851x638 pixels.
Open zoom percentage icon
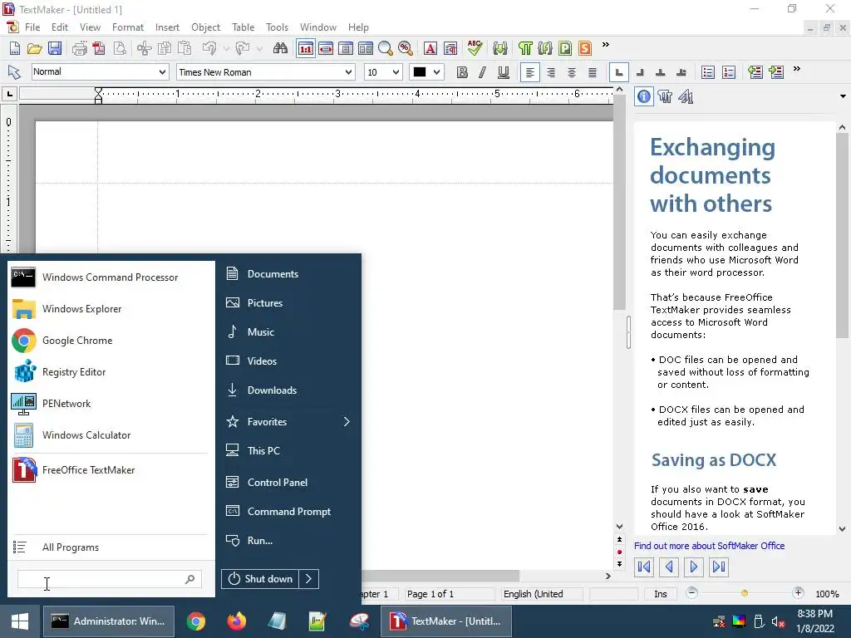point(406,48)
